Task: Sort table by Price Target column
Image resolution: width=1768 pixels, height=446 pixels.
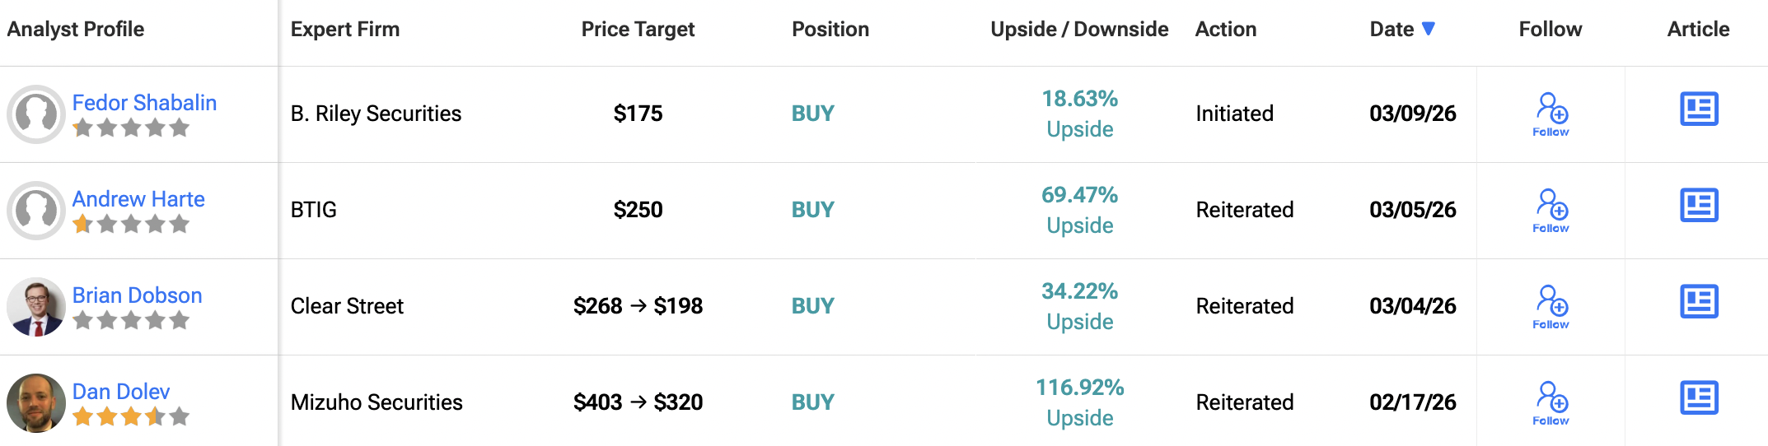Action: tap(638, 30)
